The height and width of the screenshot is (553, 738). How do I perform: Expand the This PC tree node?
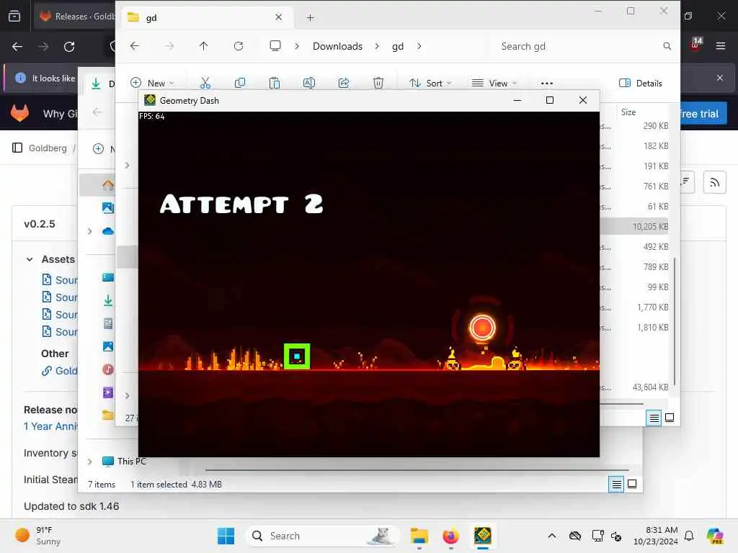point(90,462)
